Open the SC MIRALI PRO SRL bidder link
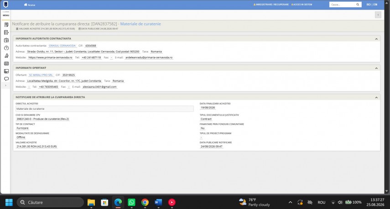The height and width of the screenshot is (209, 390). 41,75
